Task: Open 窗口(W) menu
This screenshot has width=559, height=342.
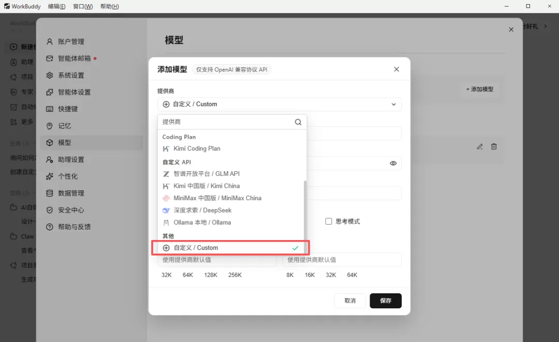Action: click(83, 6)
